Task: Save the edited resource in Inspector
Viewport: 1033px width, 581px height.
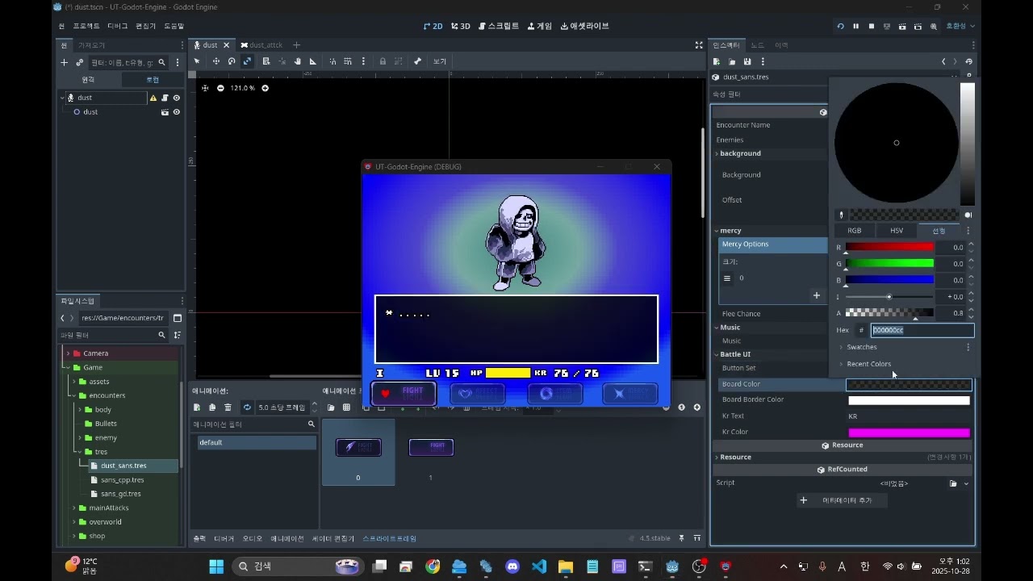Action: point(747,61)
